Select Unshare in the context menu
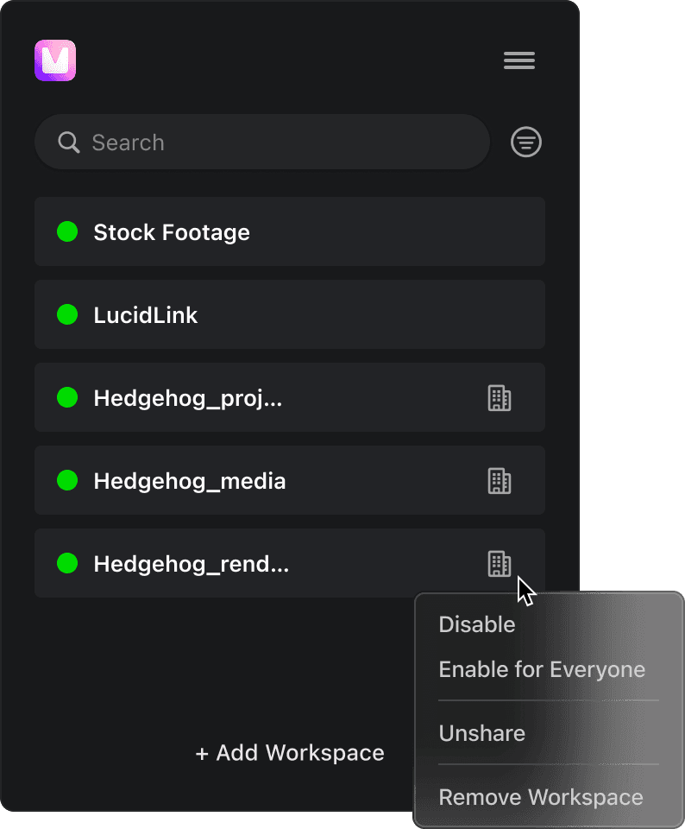685x829 pixels. (x=482, y=733)
